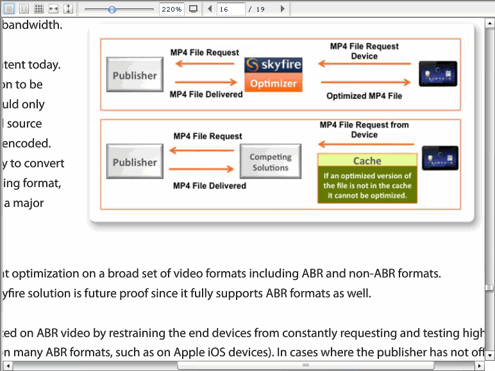Screen dimensions: 495x371
Task: Go to next page arrow
Action: click(x=283, y=9)
